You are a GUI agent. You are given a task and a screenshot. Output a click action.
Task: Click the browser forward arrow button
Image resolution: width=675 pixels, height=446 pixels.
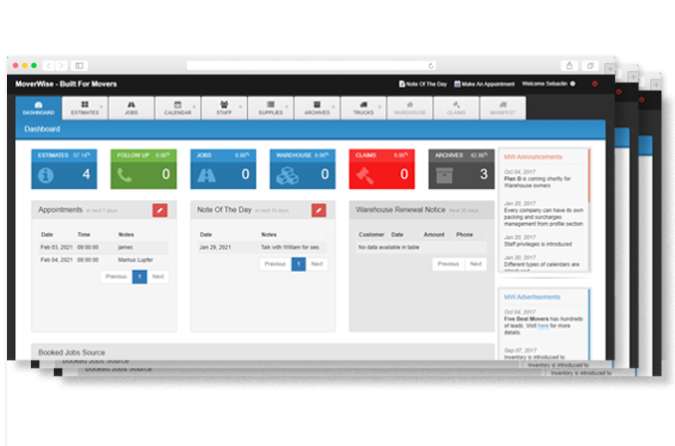click(62, 66)
